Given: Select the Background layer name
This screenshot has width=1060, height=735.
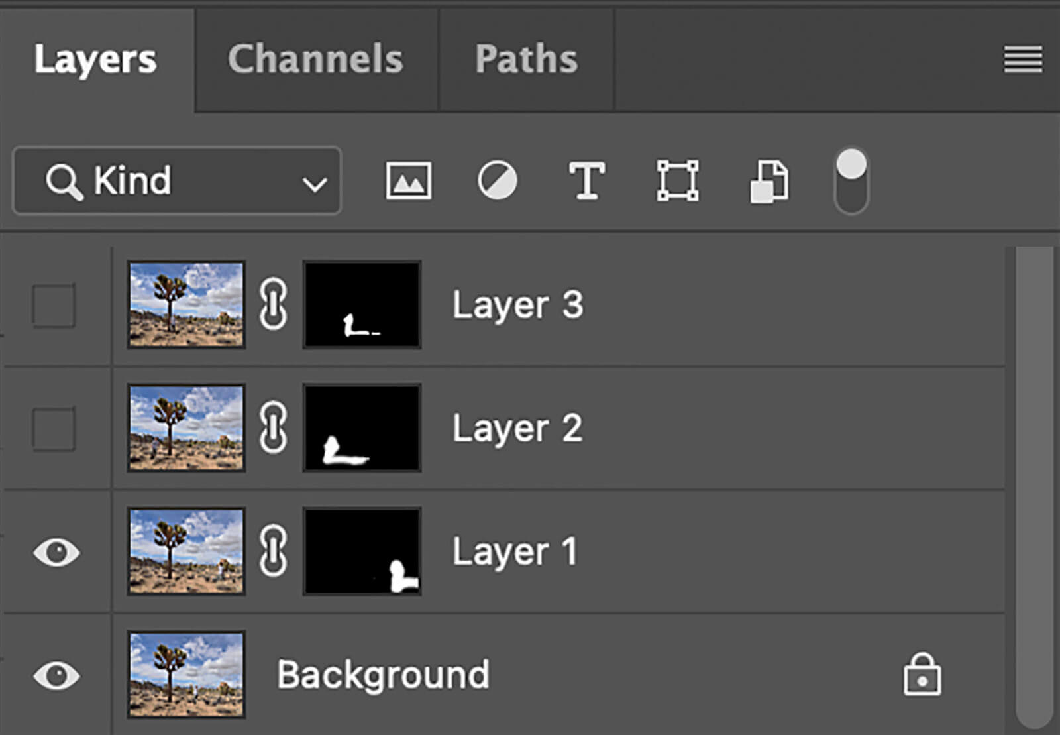Looking at the screenshot, I should click(x=383, y=675).
